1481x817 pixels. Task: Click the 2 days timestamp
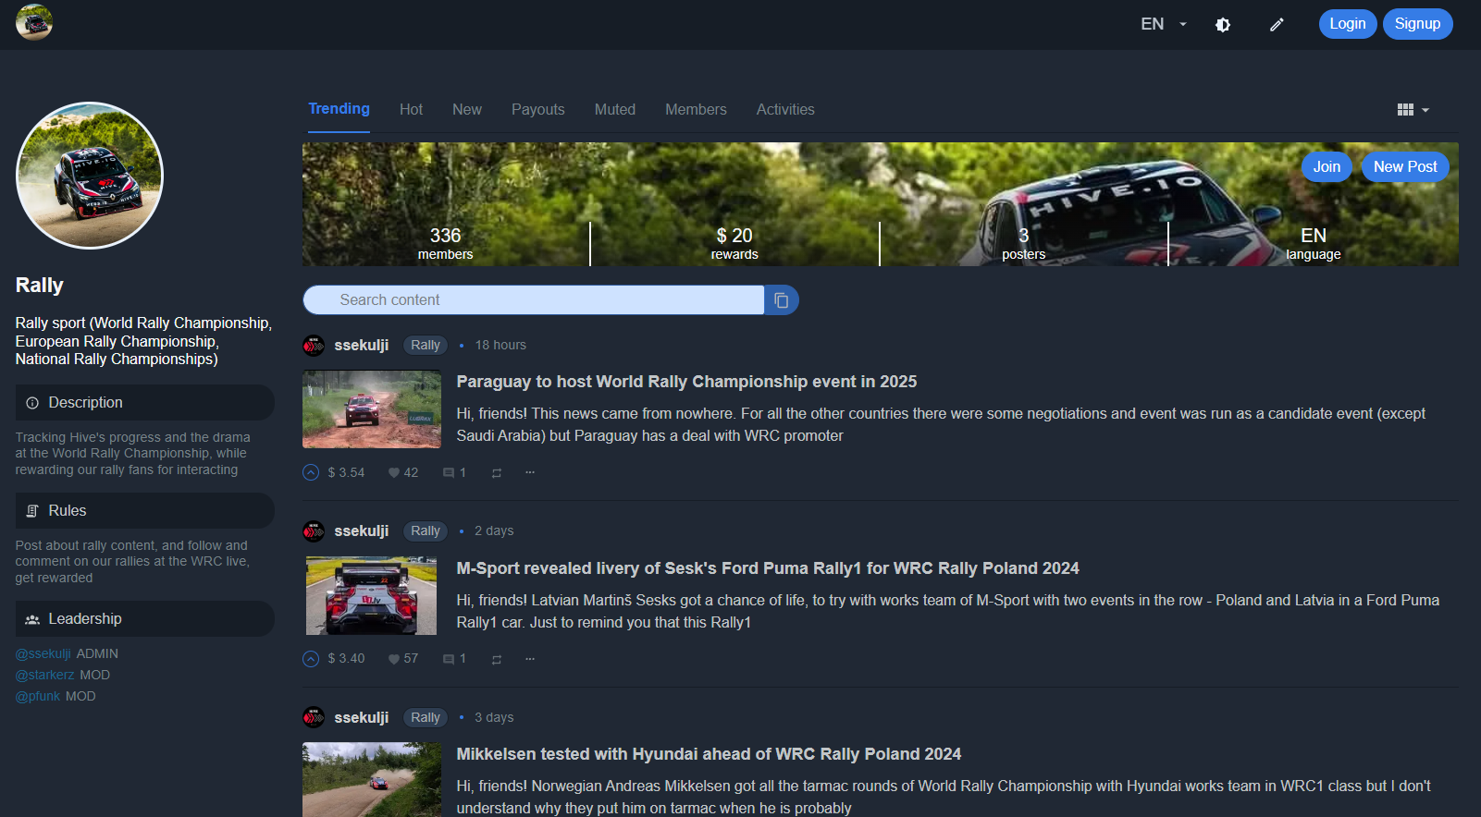[x=494, y=530]
